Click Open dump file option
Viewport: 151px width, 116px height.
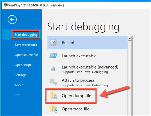(x=87, y=96)
